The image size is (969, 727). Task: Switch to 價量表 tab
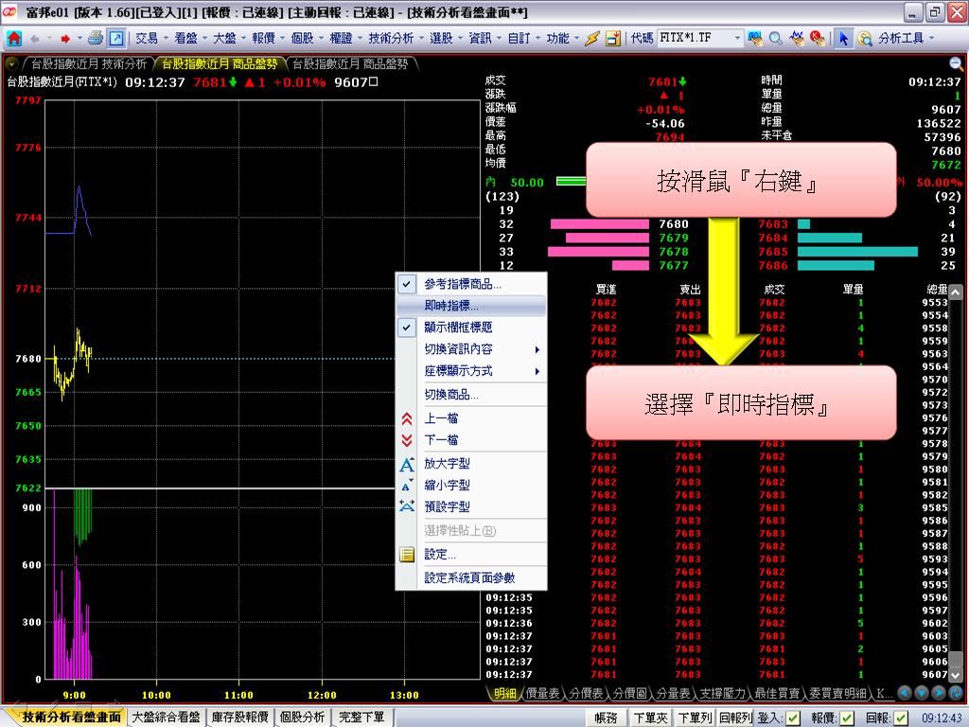click(x=542, y=694)
